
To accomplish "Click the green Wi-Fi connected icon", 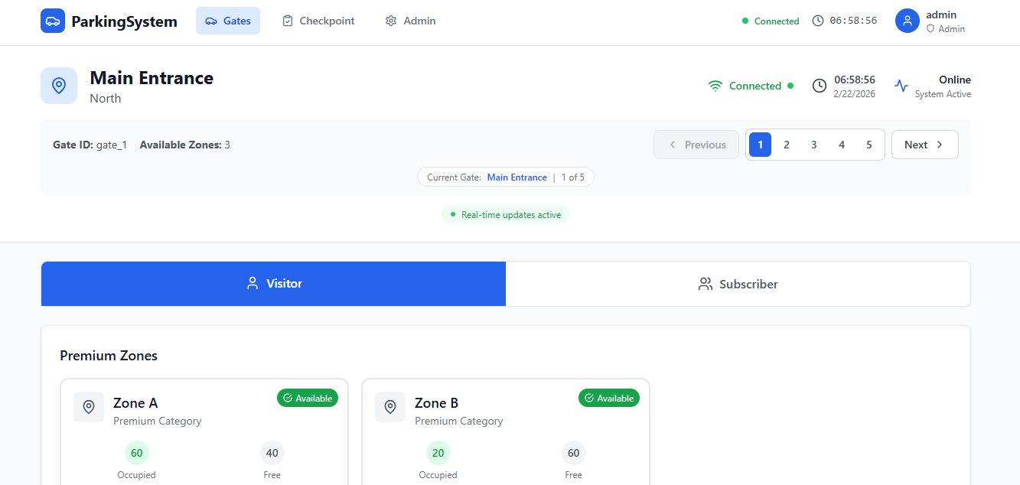I will (x=715, y=86).
